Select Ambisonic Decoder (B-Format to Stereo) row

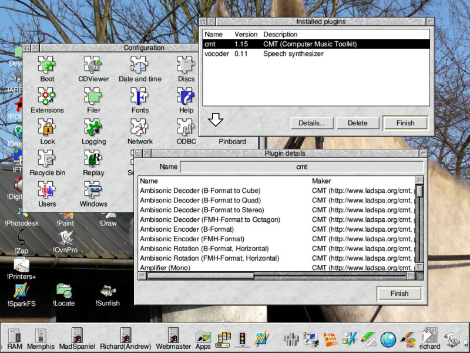pyautogui.click(x=276, y=210)
